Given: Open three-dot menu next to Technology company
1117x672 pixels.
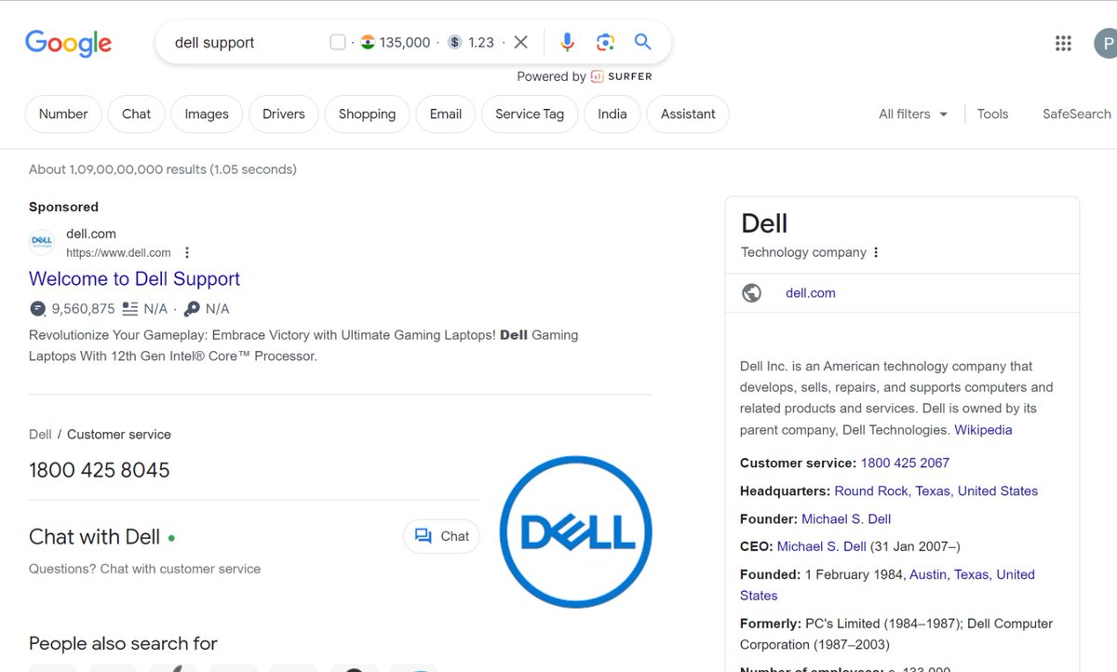Looking at the screenshot, I should click(876, 252).
